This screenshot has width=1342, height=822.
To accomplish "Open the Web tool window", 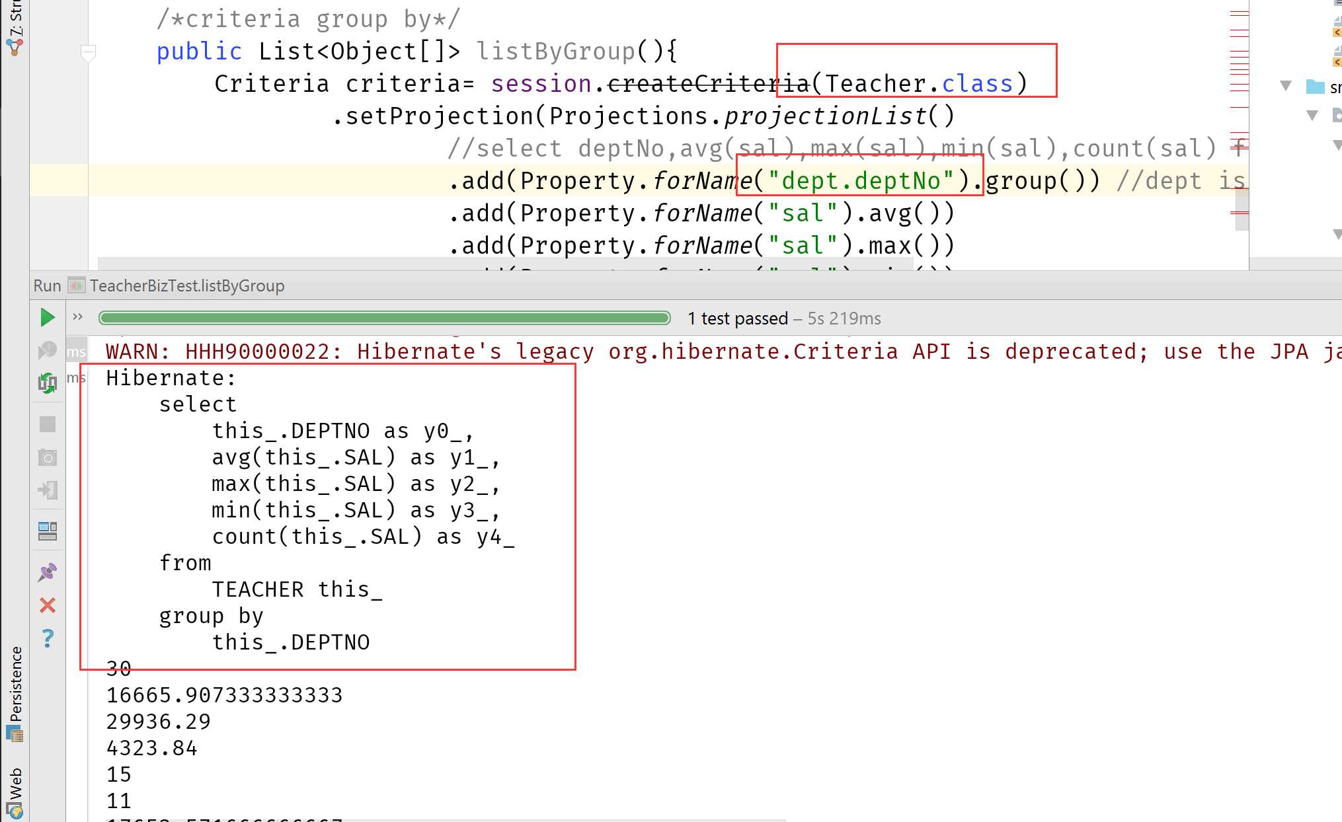I will 15,792.
